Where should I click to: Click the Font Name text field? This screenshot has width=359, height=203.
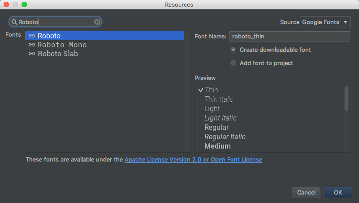click(289, 37)
